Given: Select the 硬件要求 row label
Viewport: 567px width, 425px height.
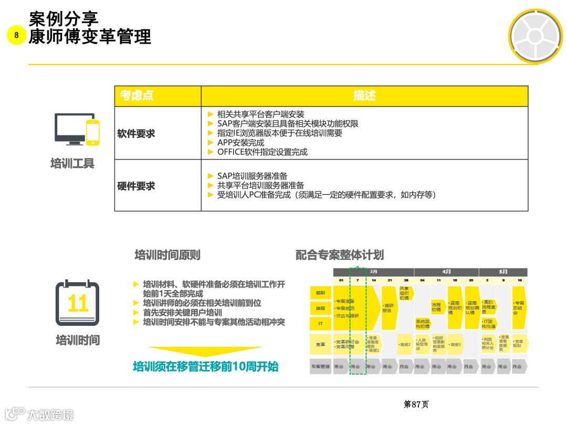Looking at the screenshot, I should tap(136, 186).
